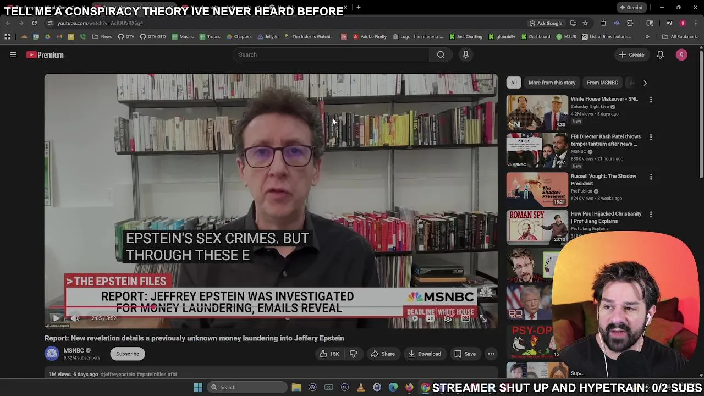Open the notifications bell

(660, 54)
